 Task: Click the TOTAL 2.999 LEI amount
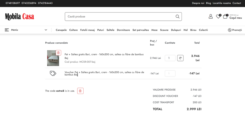[x=194, y=109]
